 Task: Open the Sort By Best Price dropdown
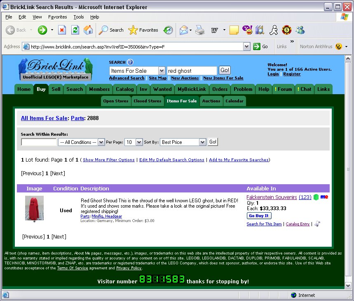coord(202,142)
